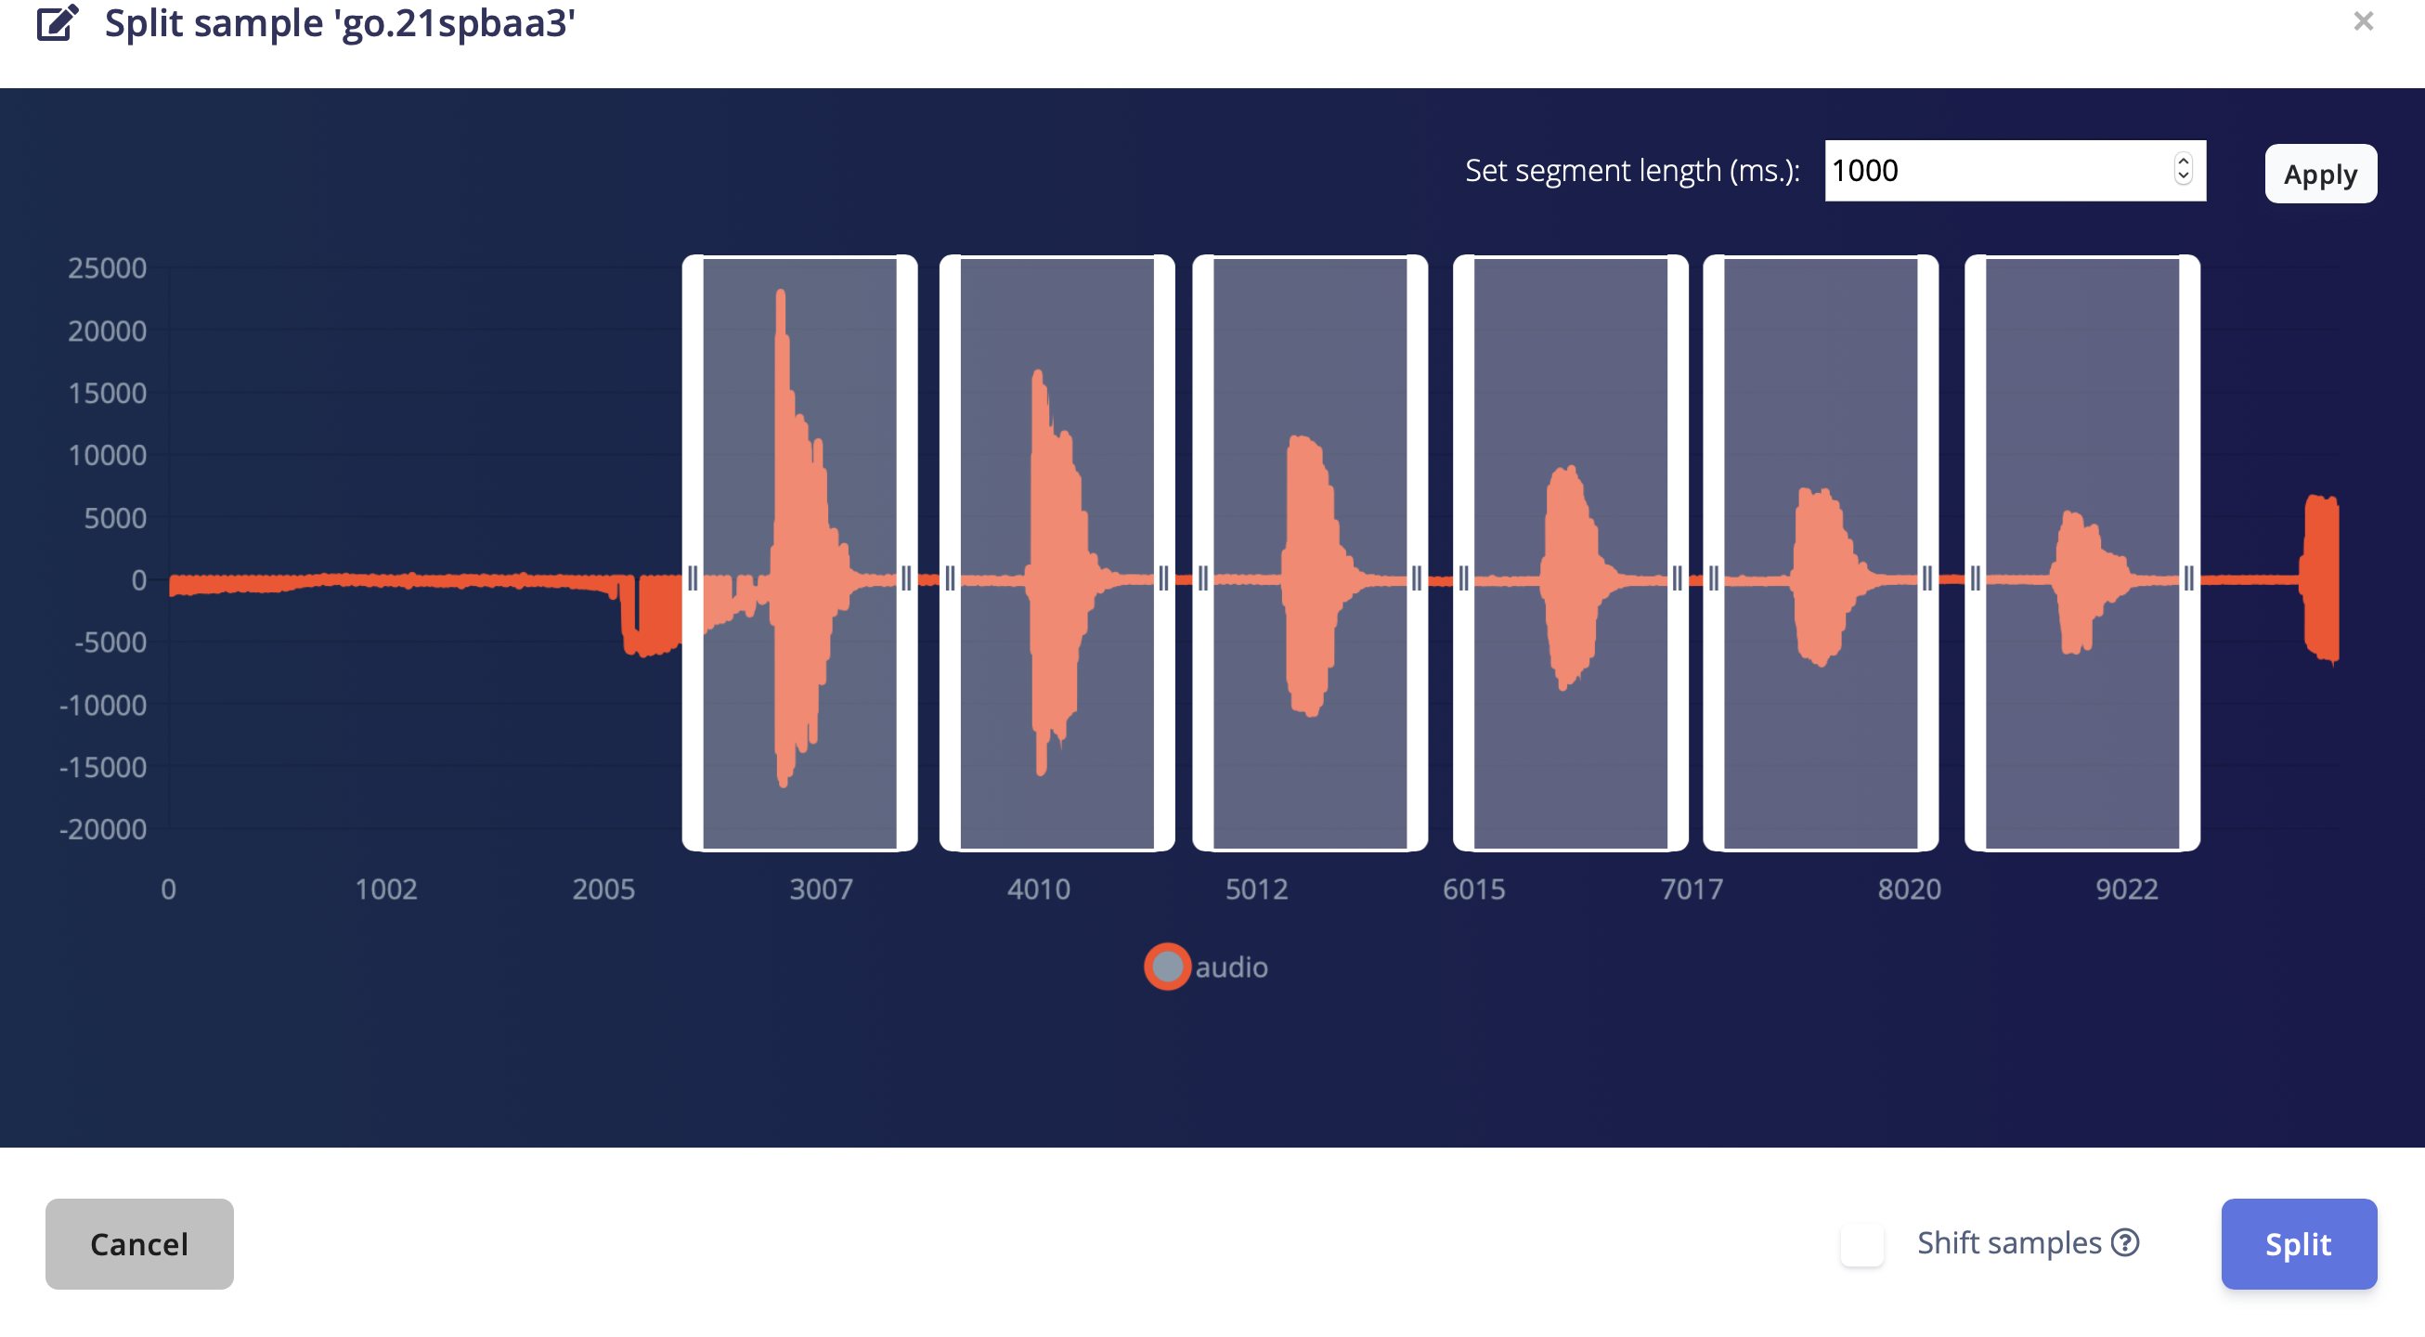This screenshot has width=2425, height=1337.
Task: Click the left handle of the fourth segment
Action: [1464, 578]
